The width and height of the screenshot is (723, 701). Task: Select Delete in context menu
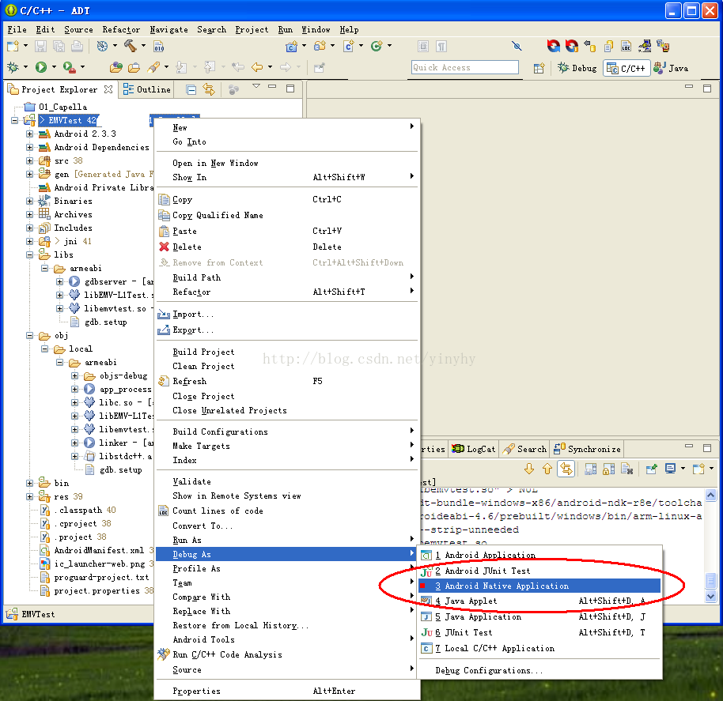pos(286,247)
